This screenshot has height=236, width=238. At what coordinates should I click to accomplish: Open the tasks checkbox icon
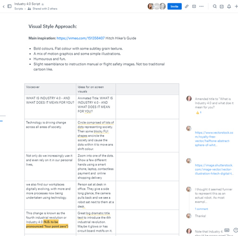point(221,7)
